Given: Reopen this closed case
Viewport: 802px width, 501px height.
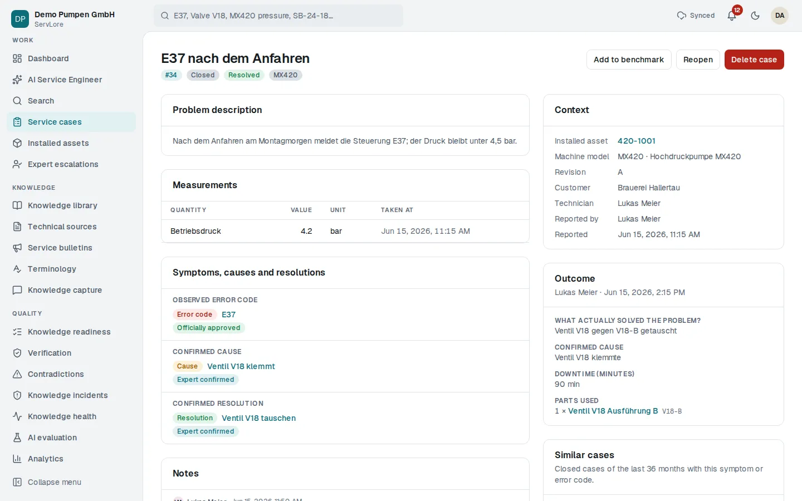Looking at the screenshot, I should [x=698, y=60].
